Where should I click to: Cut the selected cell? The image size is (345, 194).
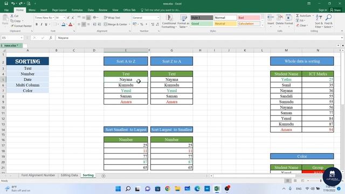tap(15, 16)
